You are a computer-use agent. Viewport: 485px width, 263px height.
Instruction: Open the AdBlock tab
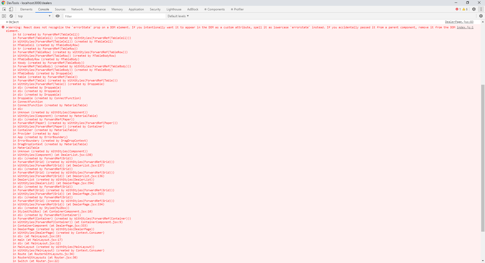point(193,9)
